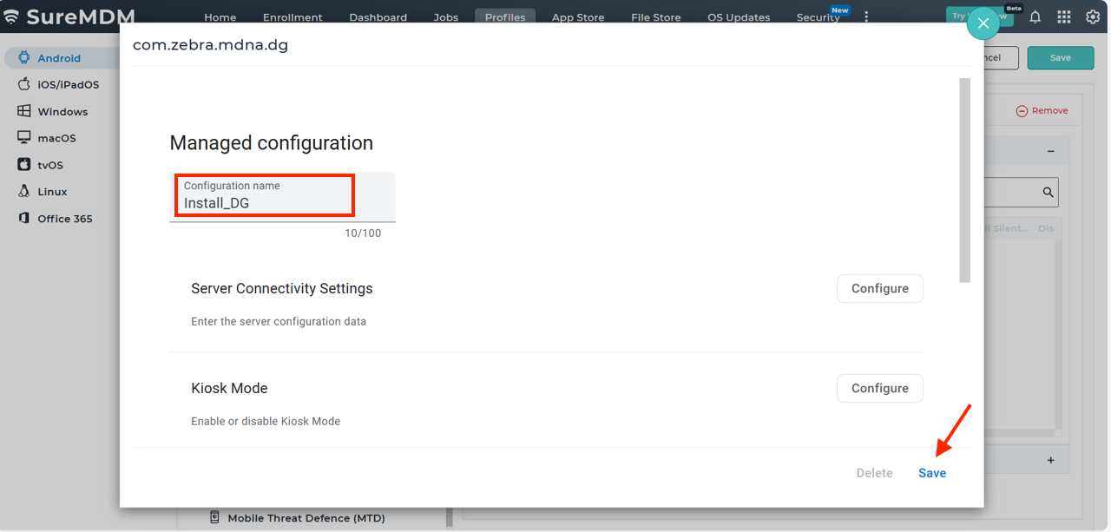Open the File Store tab
1111x532 pixels.
[x=655, y=17]
